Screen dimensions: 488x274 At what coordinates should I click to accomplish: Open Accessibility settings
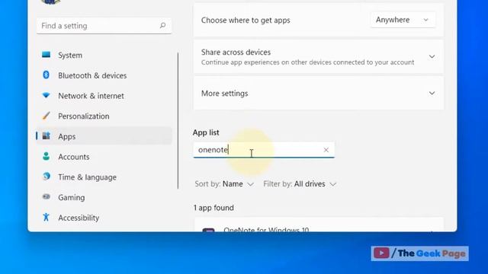tap(104, 218)
